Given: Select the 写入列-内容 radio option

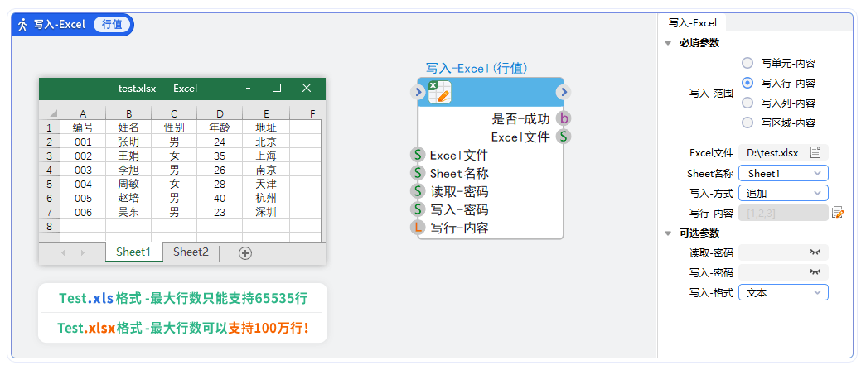Looking at the screenshot, I should point(747,103).
